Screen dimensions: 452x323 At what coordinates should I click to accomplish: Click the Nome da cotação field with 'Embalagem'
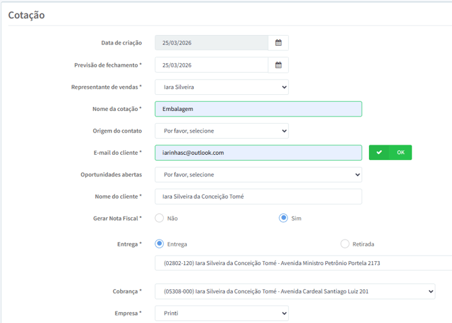pos(258,109)
